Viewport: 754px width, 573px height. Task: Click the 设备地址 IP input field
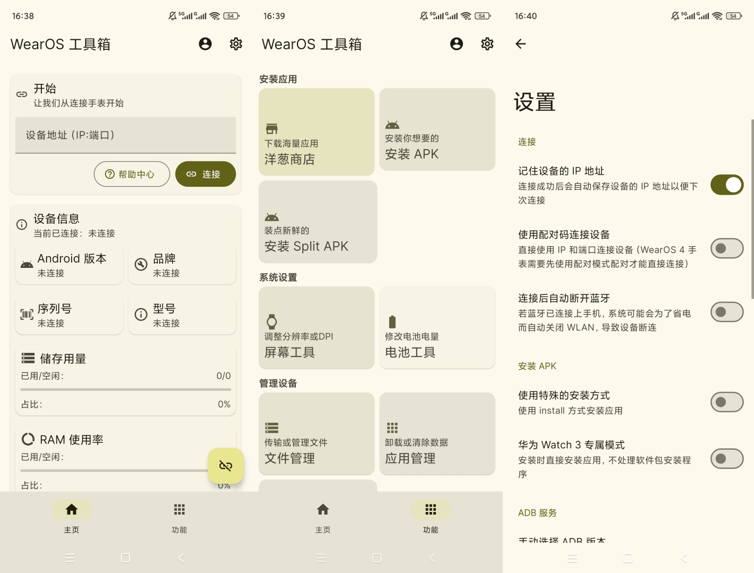[x=125, y=135]
